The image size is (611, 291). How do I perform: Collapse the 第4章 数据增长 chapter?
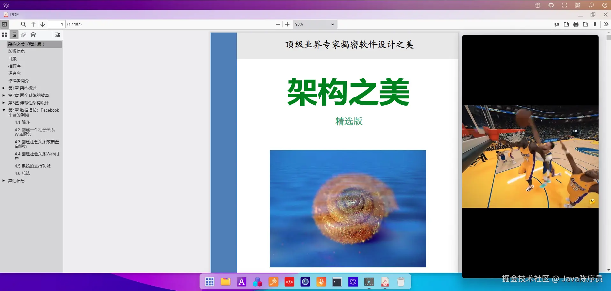[4, 110]
